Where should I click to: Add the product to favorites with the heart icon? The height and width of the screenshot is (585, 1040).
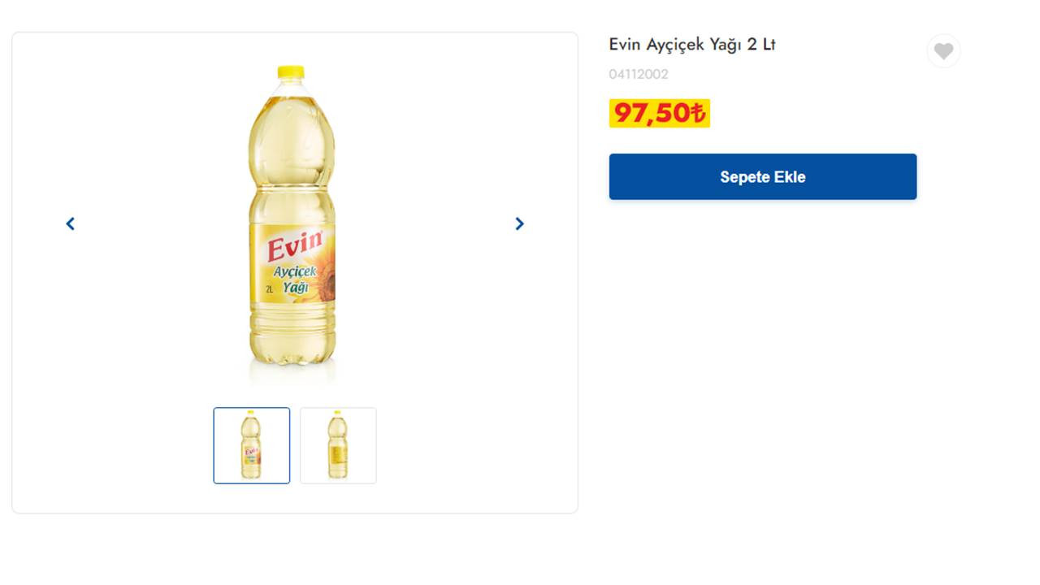click(943, 51)
